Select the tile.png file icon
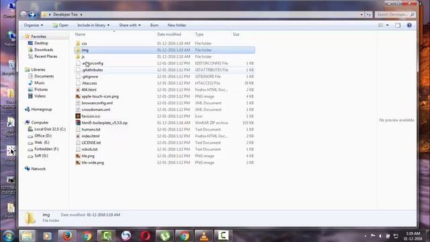The width and height of the screenshot is (430, 242). pos(78,156)
